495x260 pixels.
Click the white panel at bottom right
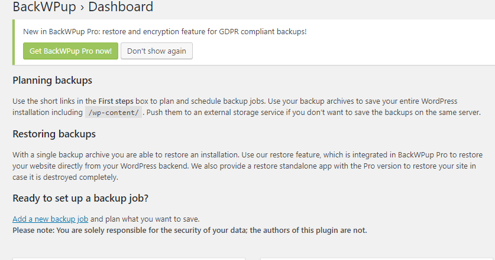coord(377,258)
